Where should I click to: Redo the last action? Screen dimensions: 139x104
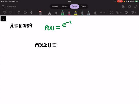(x=10, y=12)
